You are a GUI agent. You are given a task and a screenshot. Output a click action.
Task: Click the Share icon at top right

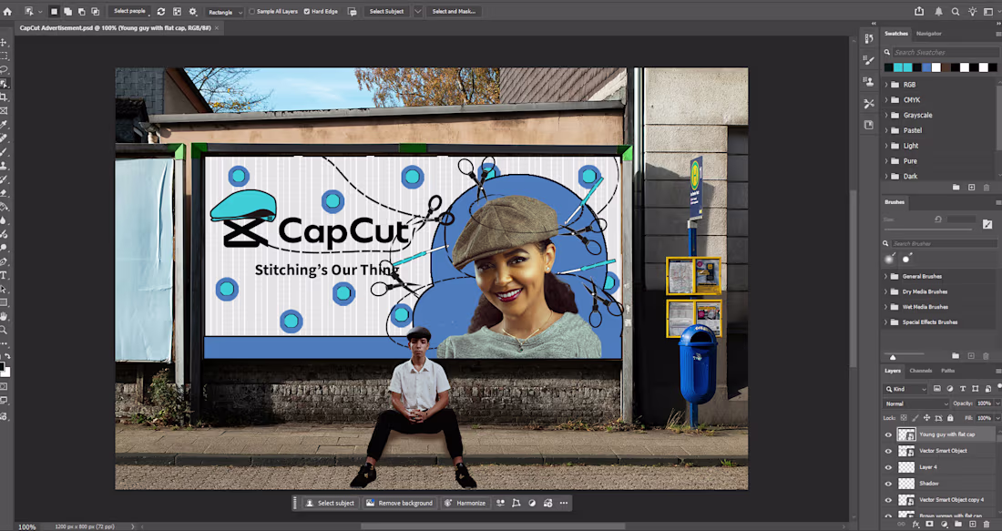919,12
